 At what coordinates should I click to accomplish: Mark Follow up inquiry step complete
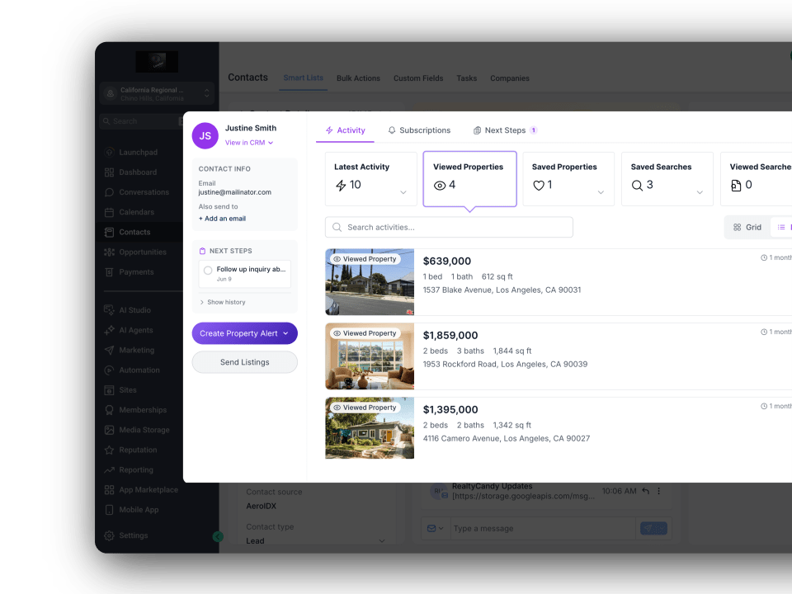tap(208, 271)
